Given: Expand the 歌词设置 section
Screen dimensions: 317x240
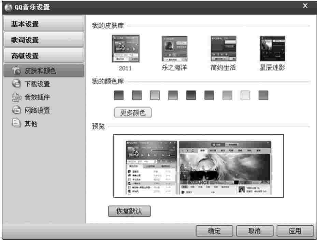Looking at the screenshot, I should pos(43,40).
